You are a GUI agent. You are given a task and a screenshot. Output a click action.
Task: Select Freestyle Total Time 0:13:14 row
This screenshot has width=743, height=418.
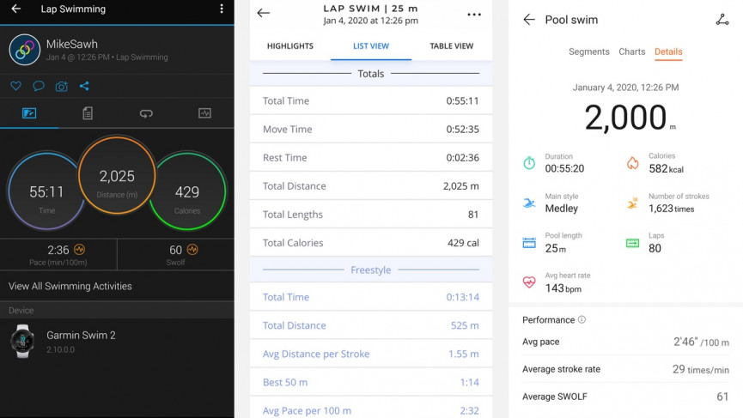tap(371, 297)
